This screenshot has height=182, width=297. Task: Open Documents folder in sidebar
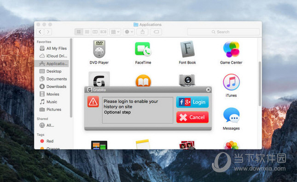[53, 79]
